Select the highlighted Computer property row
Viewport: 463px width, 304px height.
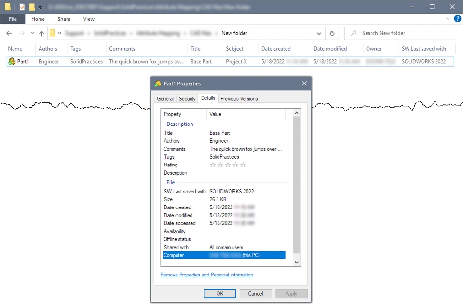pos(224,255)
